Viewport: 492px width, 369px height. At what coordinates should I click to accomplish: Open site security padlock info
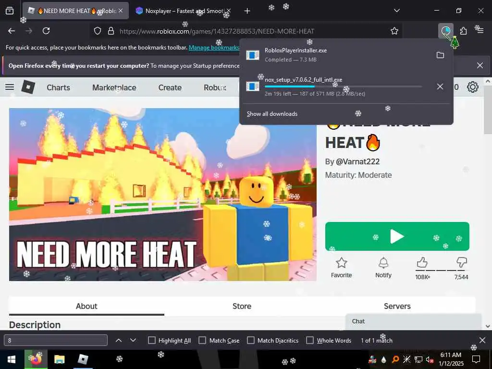111,31
